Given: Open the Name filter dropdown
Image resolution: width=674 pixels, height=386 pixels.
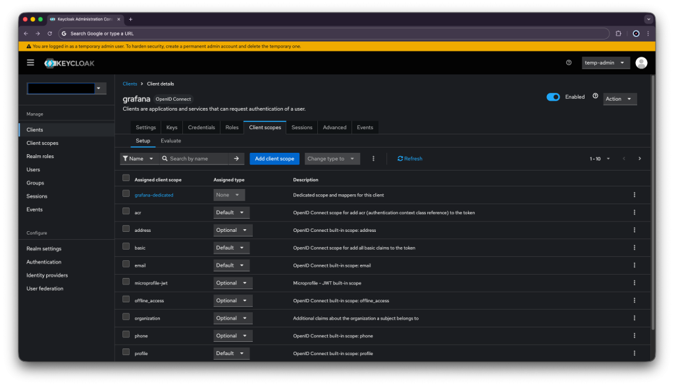Looking at the screenshot, I should click(140, 159).
